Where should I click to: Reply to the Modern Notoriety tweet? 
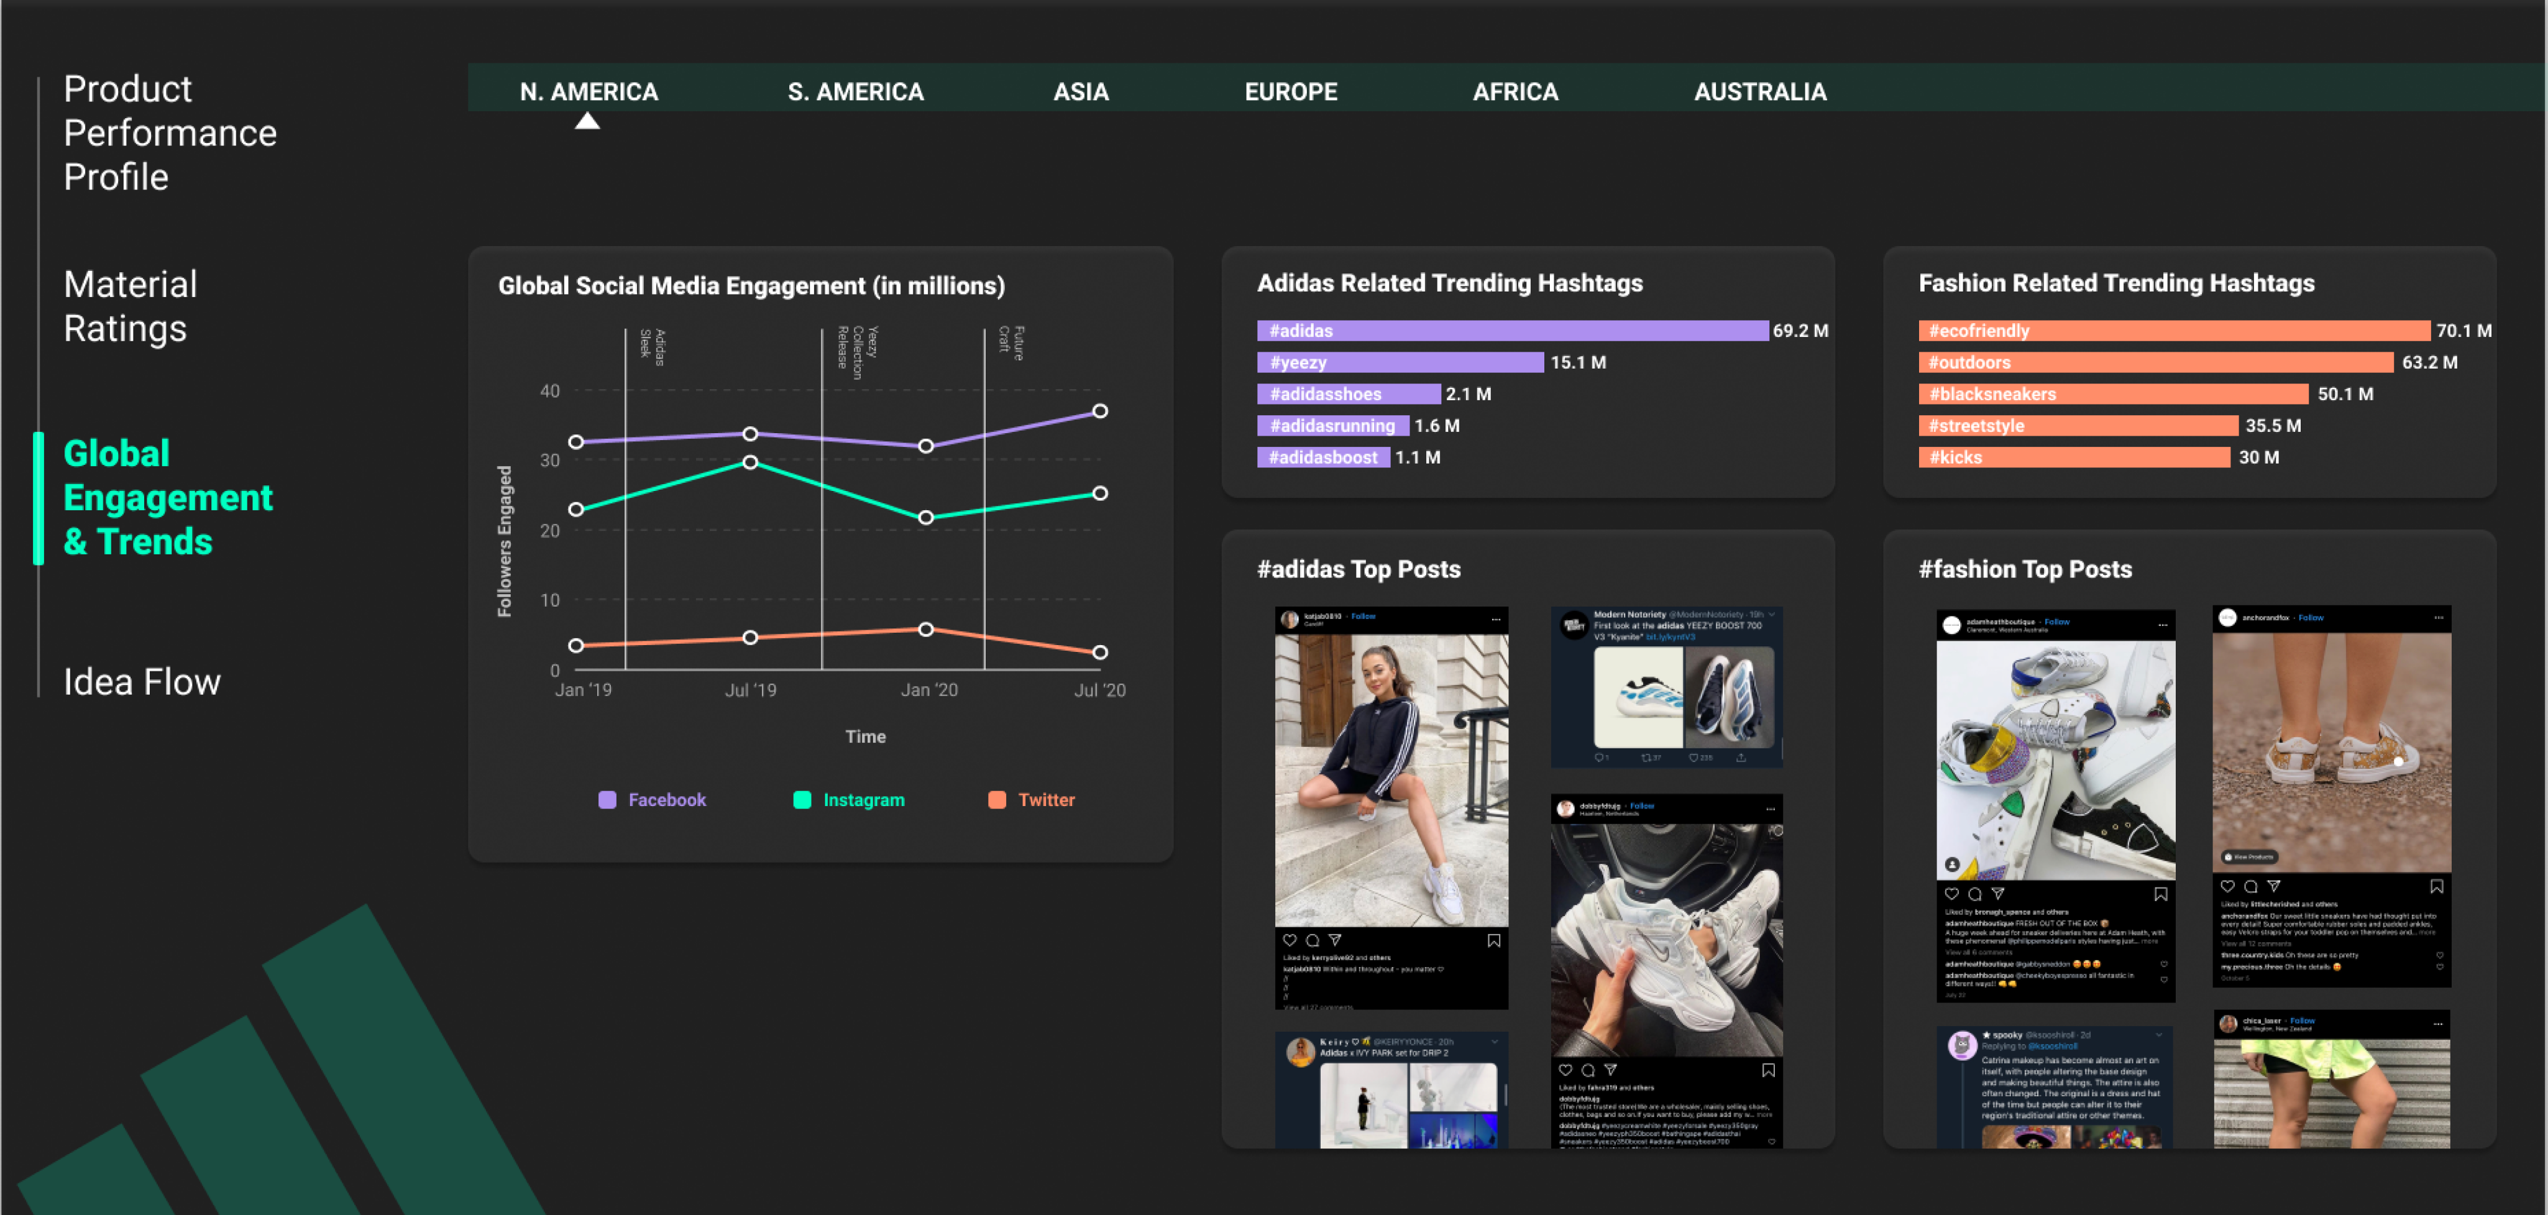pyautogui.click(x=1602, y=757)
